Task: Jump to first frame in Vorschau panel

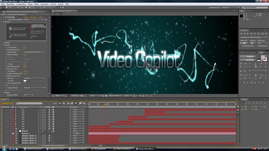Action: (x=241, y=34)
